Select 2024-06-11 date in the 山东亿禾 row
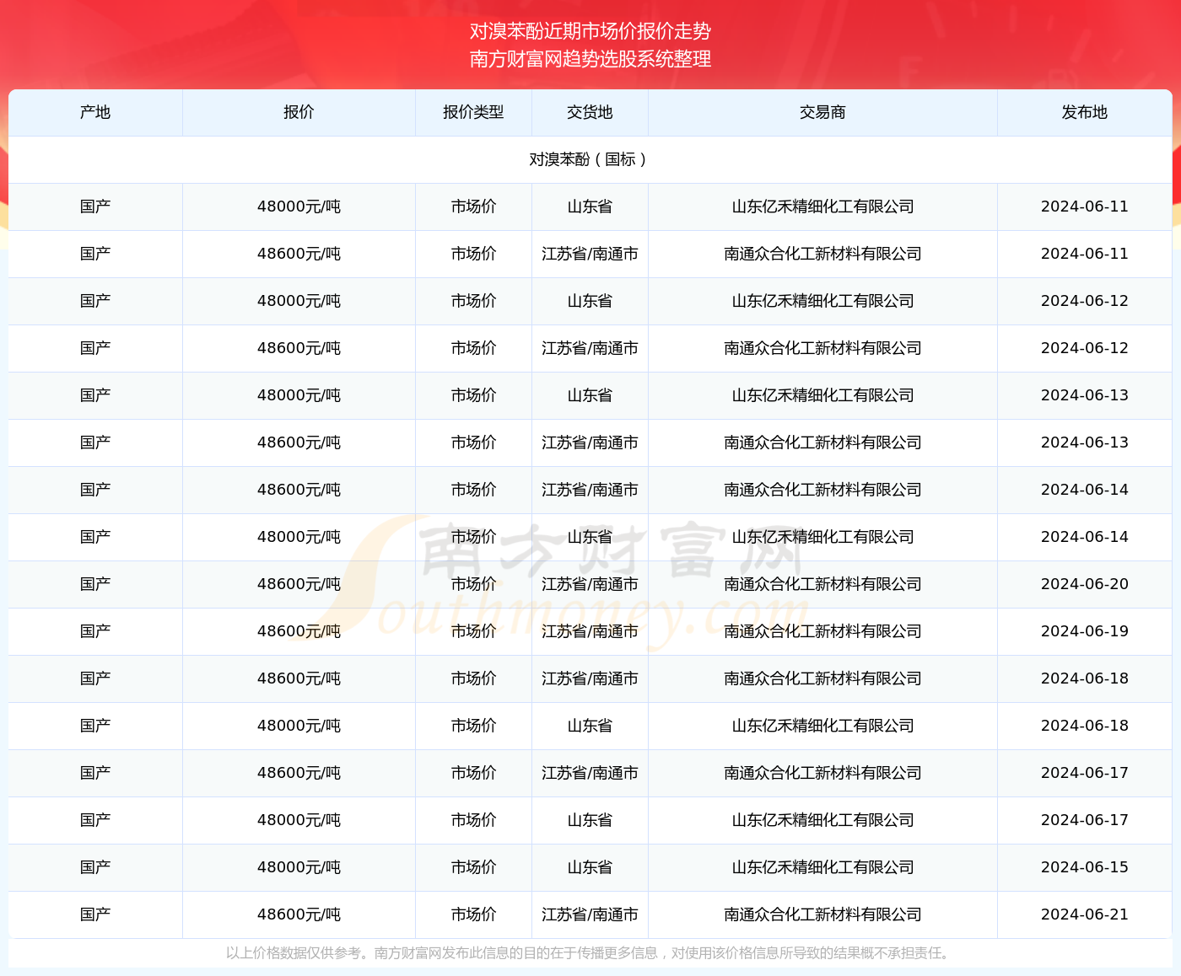 tap(1084, 206)
